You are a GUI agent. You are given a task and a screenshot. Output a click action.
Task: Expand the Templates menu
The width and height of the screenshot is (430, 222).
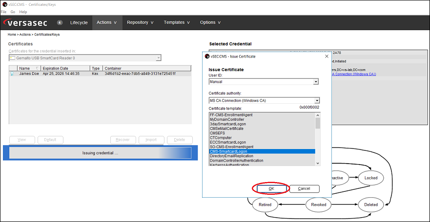177,22
